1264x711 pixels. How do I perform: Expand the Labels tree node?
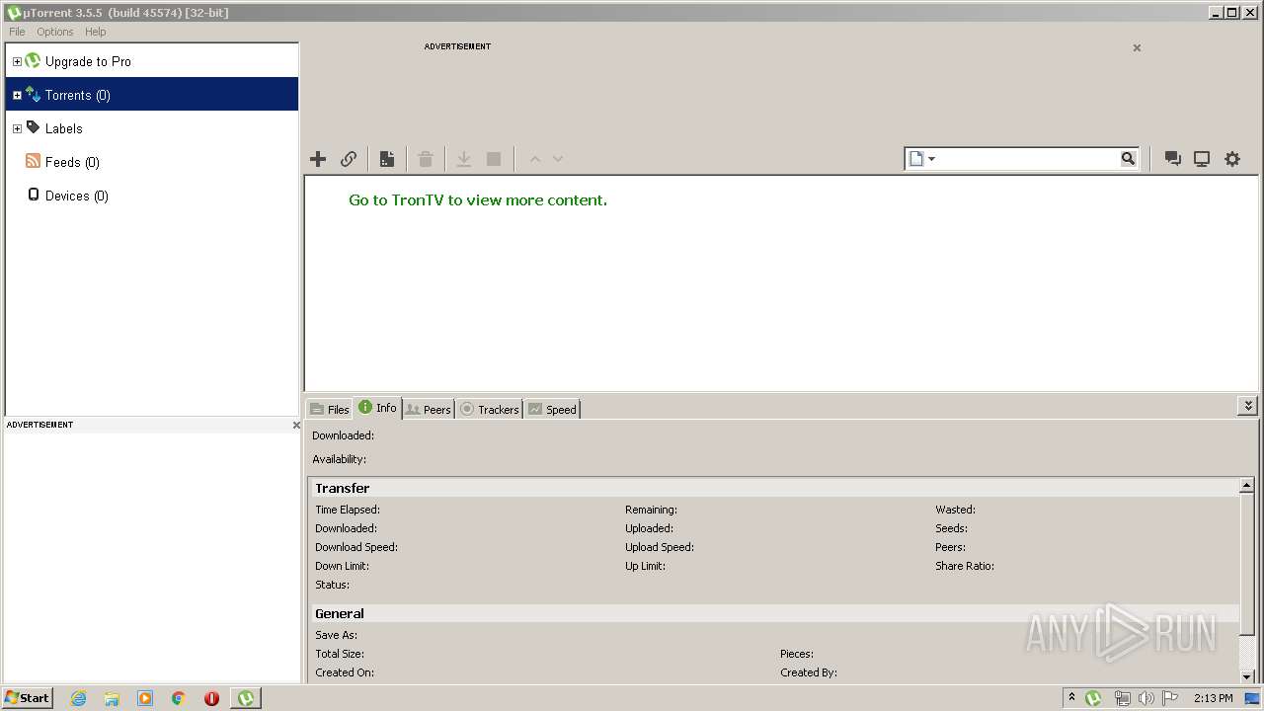click(17, 128)
